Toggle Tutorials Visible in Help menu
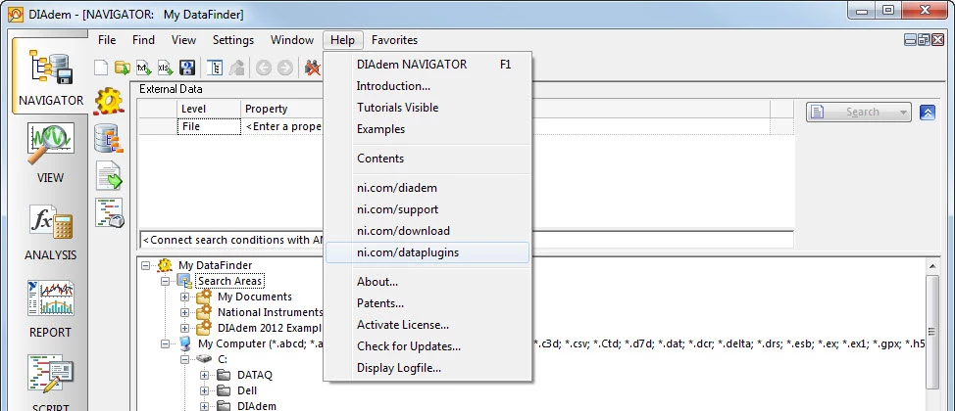This screenshot has height=411, width=955. click(x=427, y=108)
